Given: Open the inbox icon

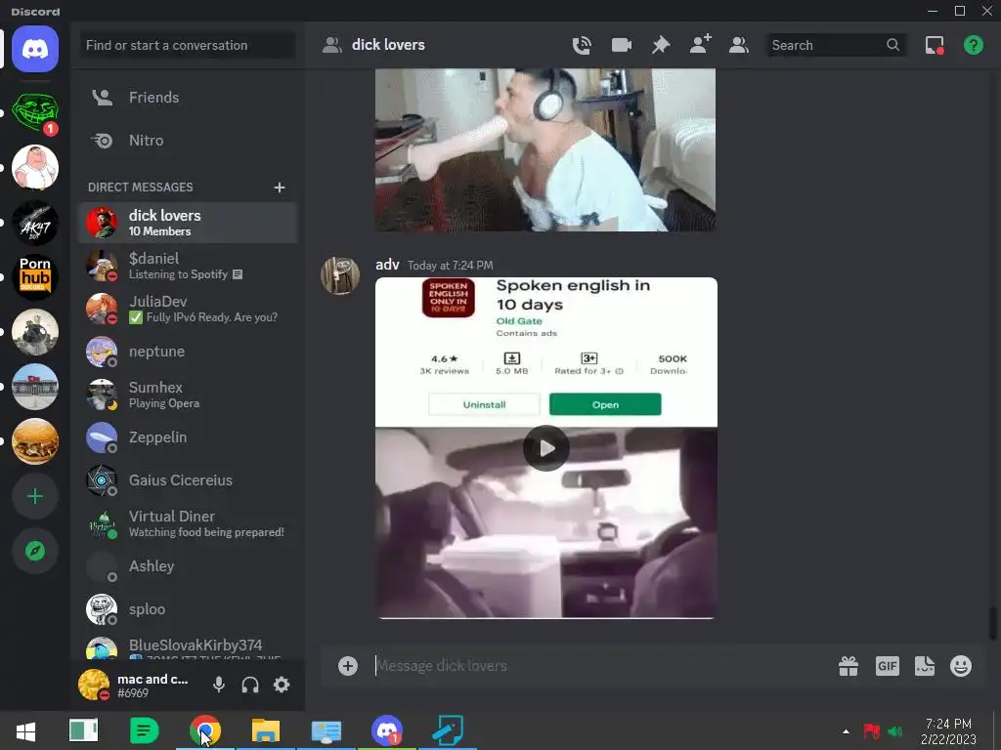Looking at the screenshot, I should tap(935, 45).
